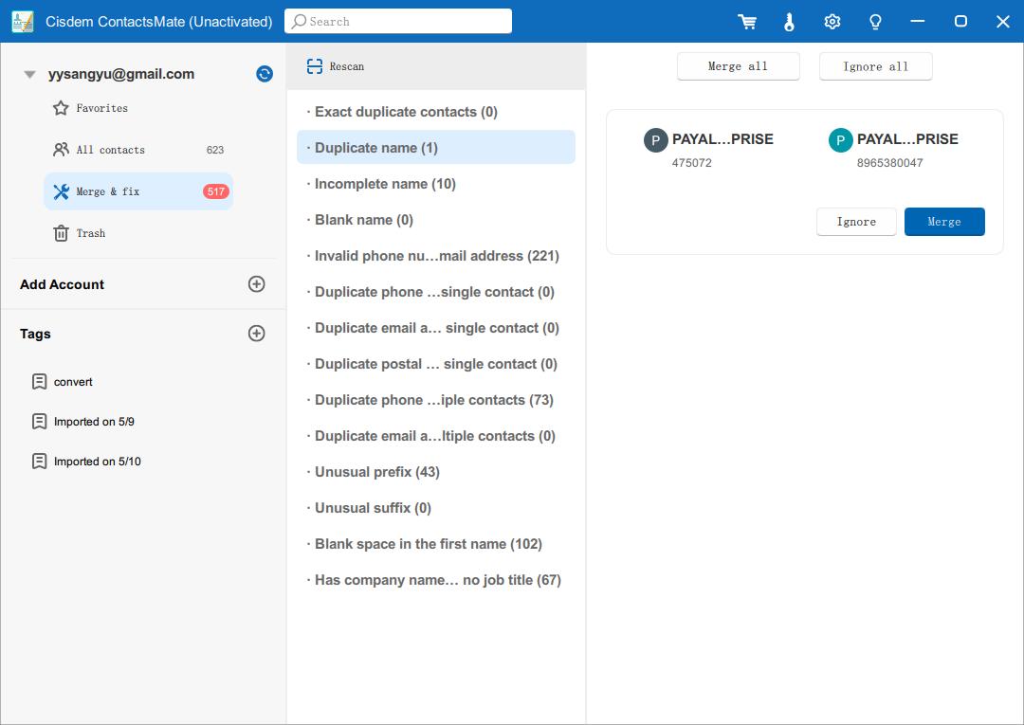Show All contacts list
1024x725 pixels.
110,150
